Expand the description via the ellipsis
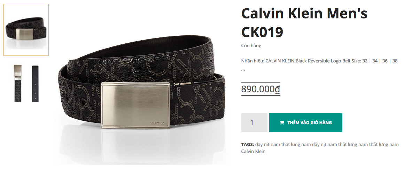Viewport: 404px width, 171px height. [243, 69]
